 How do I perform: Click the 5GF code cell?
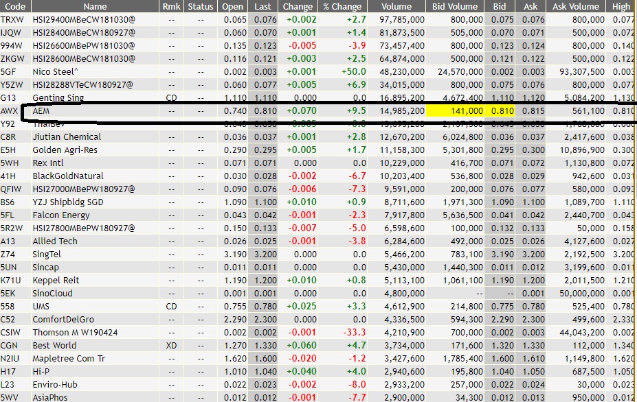point(8,72)
